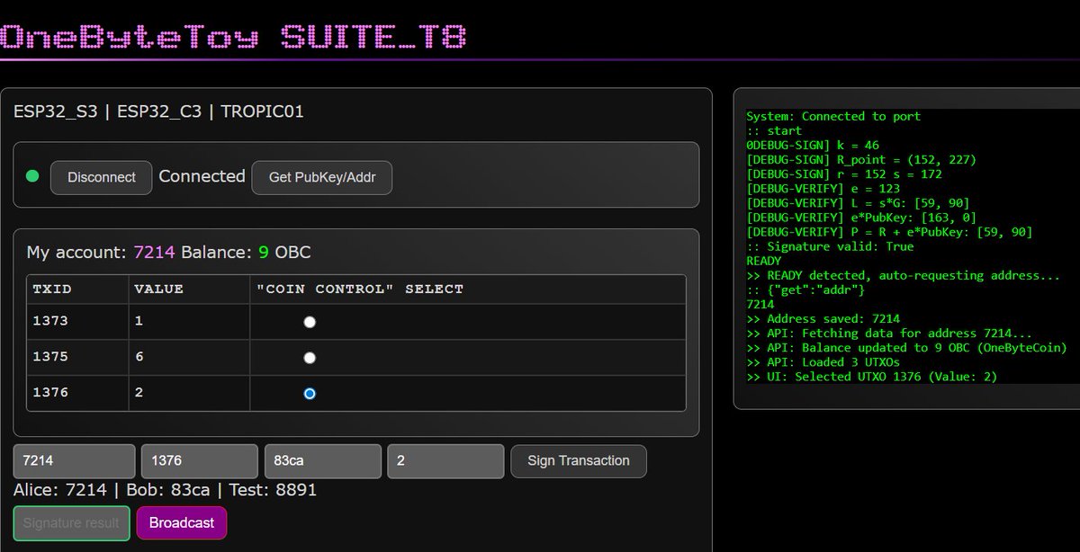The image size is (1080, 552).
Task: Click the Sign Transaction button
Action: (x=579, y=460)
